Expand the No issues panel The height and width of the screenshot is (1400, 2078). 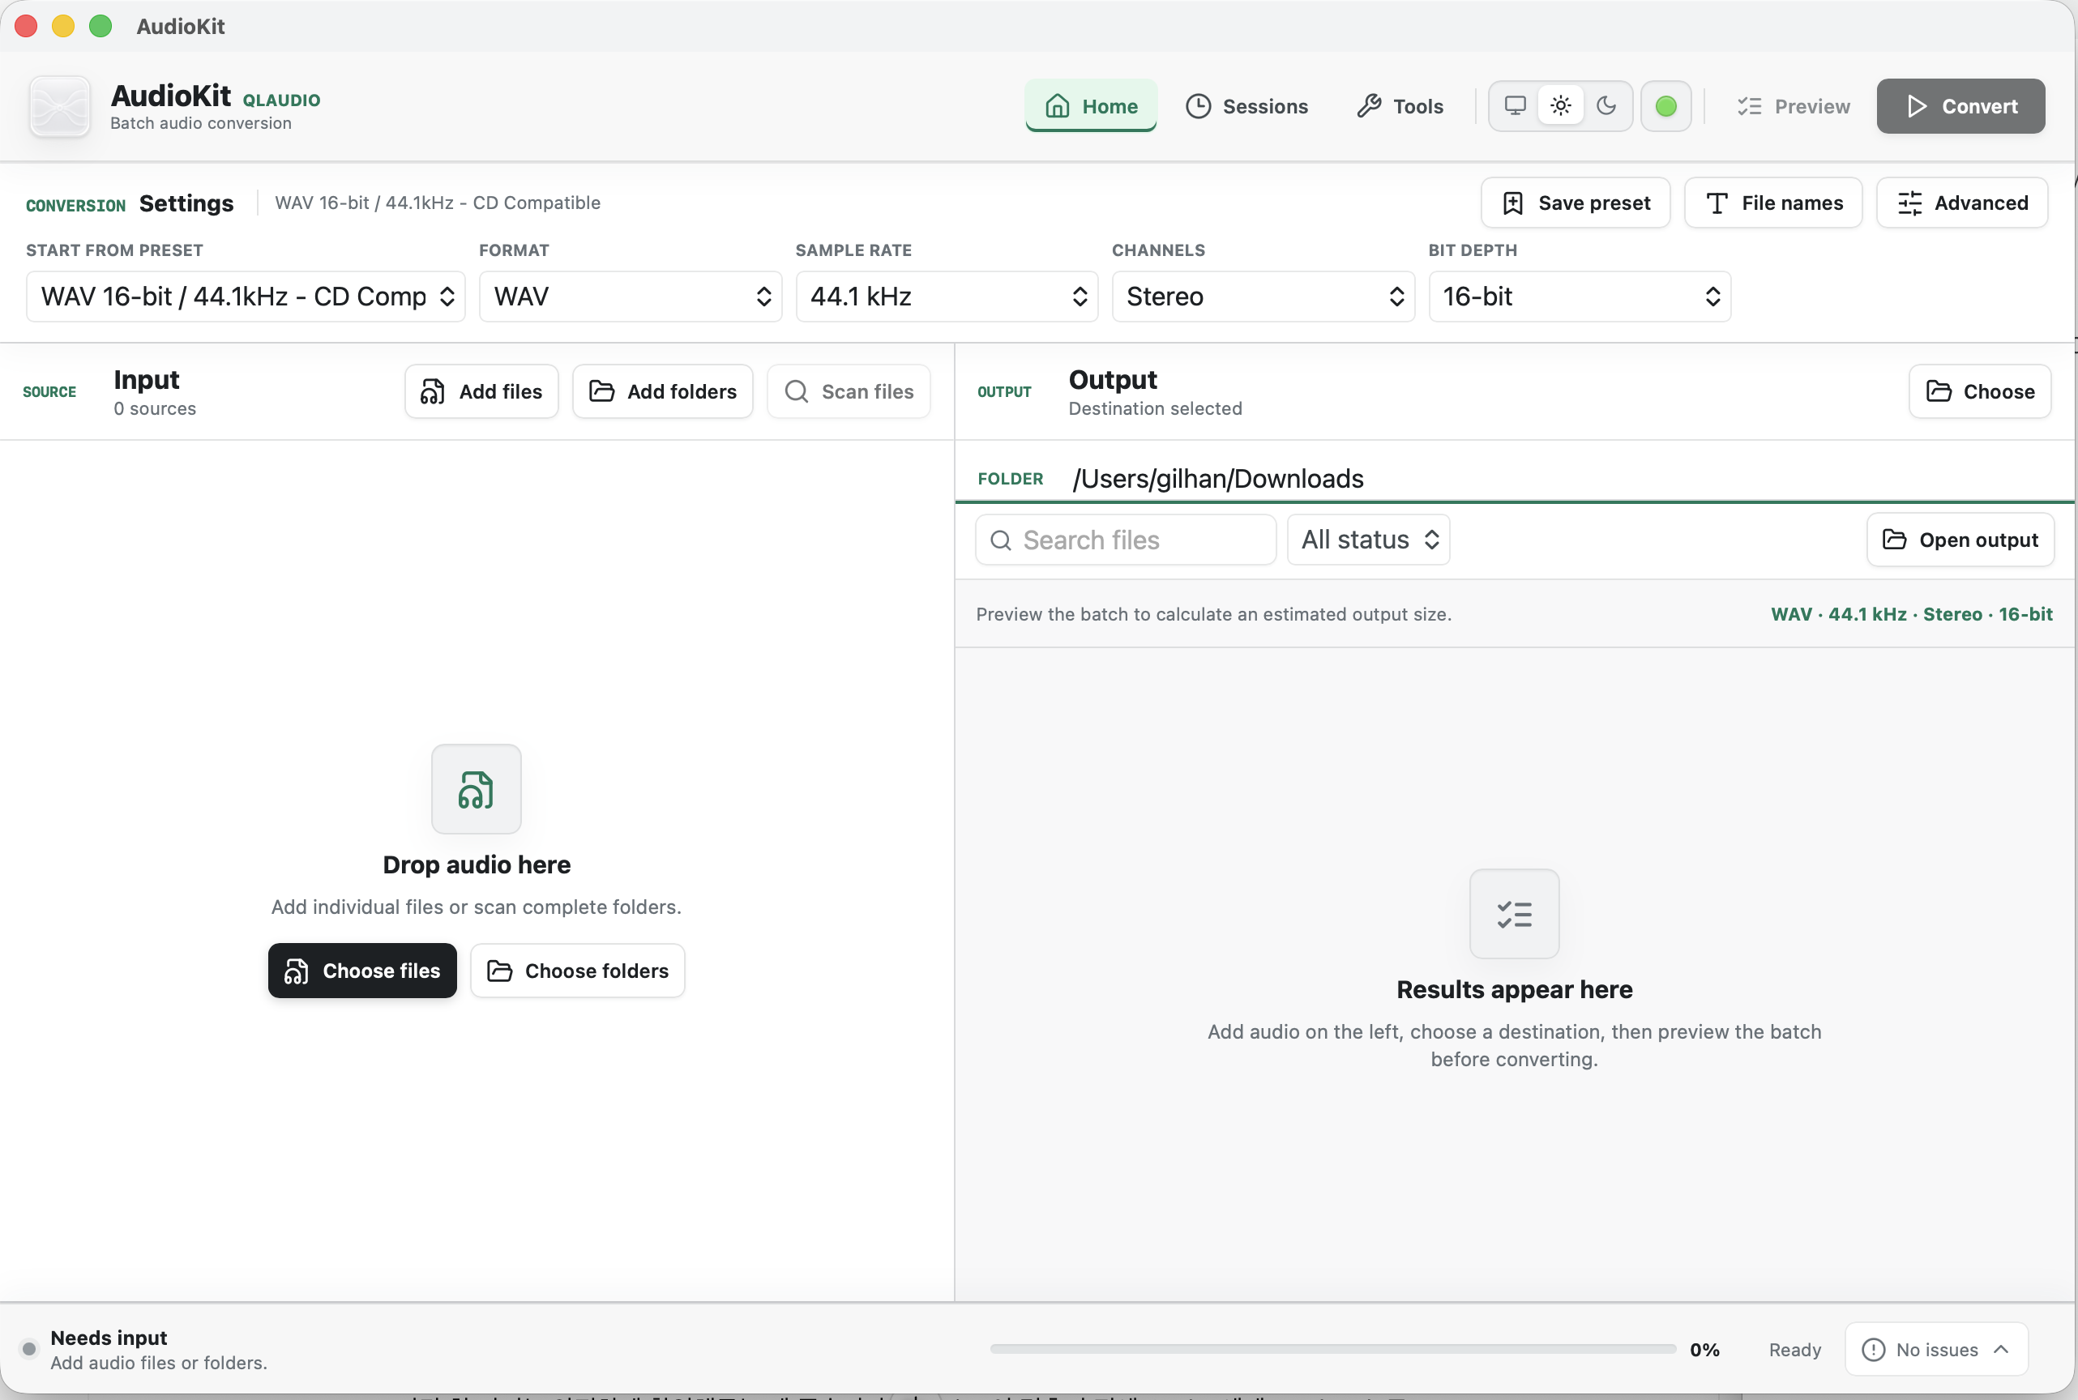tap(1937, 1349)
